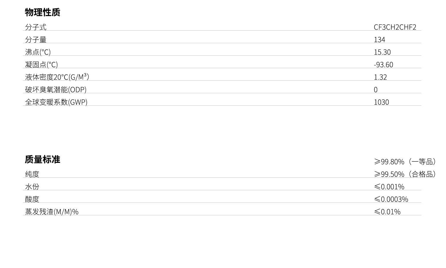446x268 pixels.
Task: Select the 凝固点(℃) label
Action: pyautogui.click(x=41, y=65)
